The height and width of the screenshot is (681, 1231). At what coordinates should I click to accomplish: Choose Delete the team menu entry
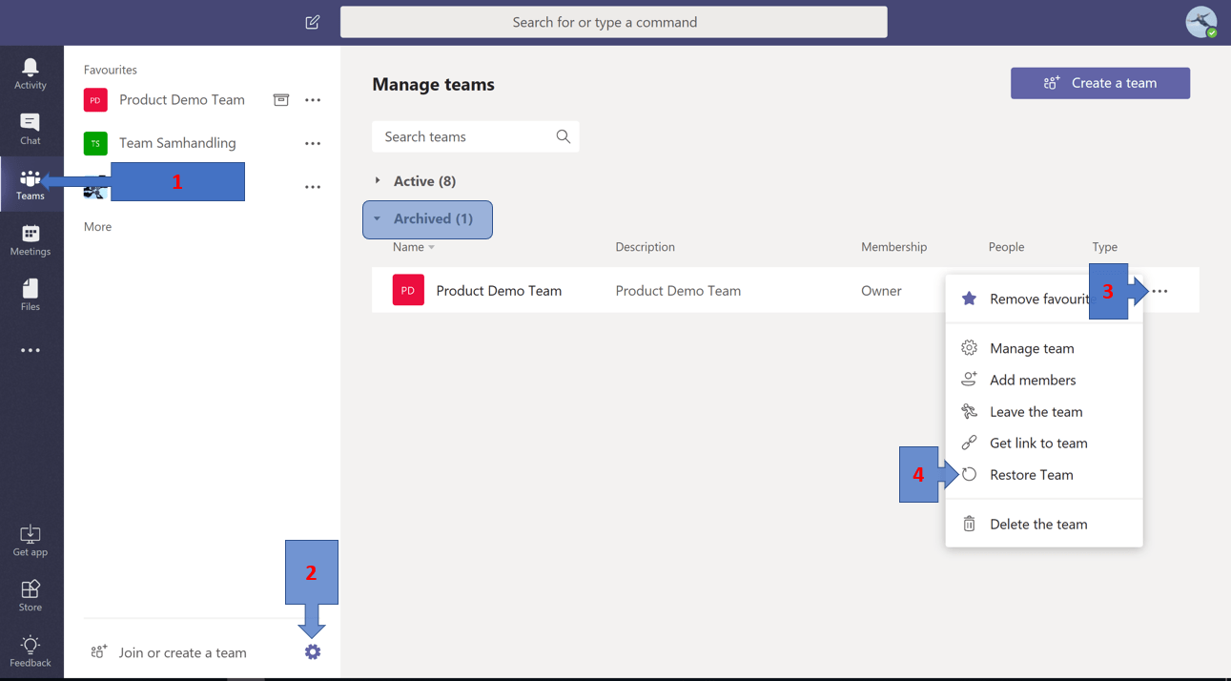[1037, 525]
